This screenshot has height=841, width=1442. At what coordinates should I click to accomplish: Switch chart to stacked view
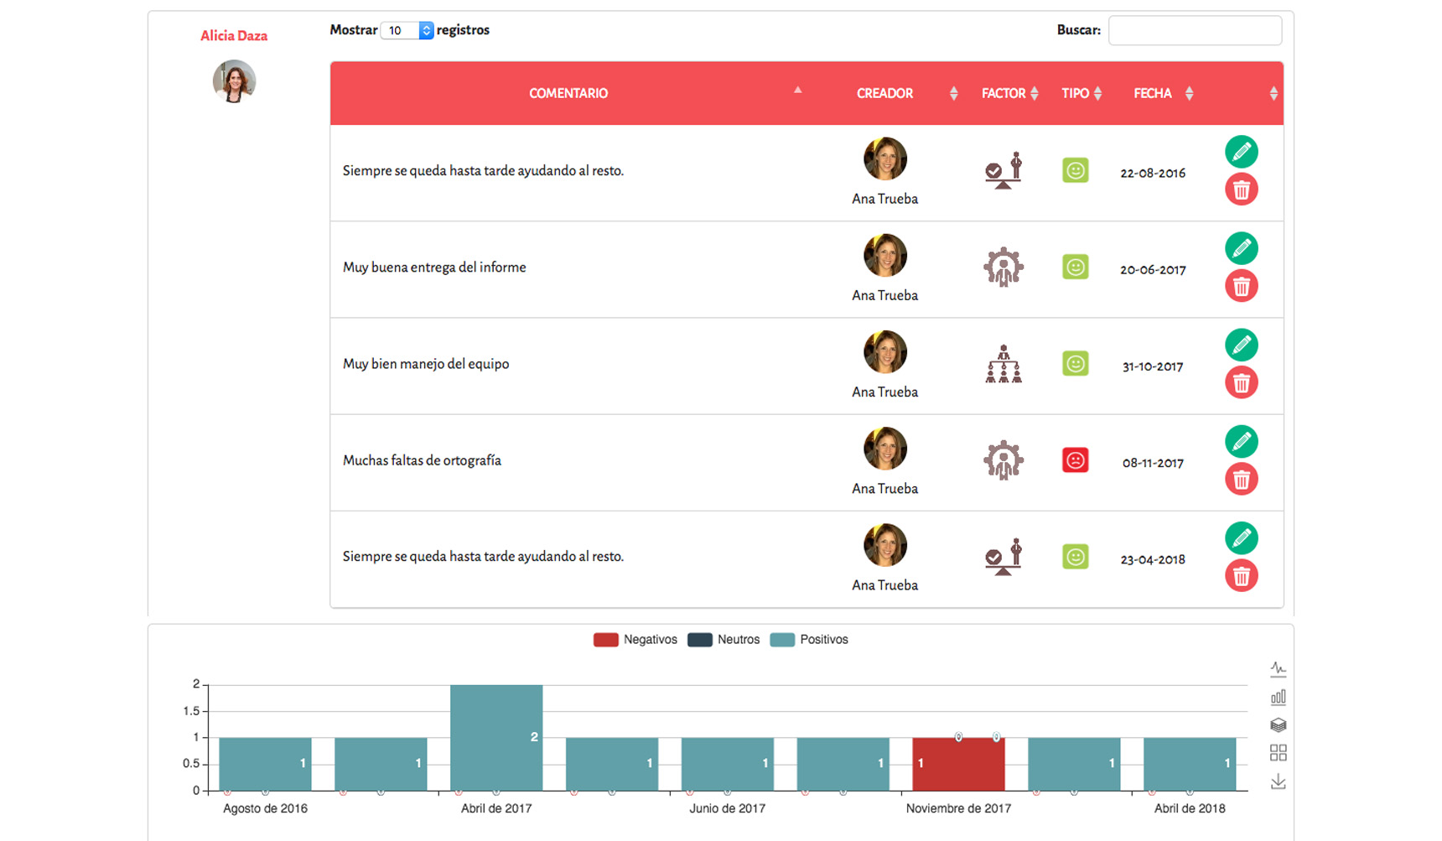point(1278,724)
